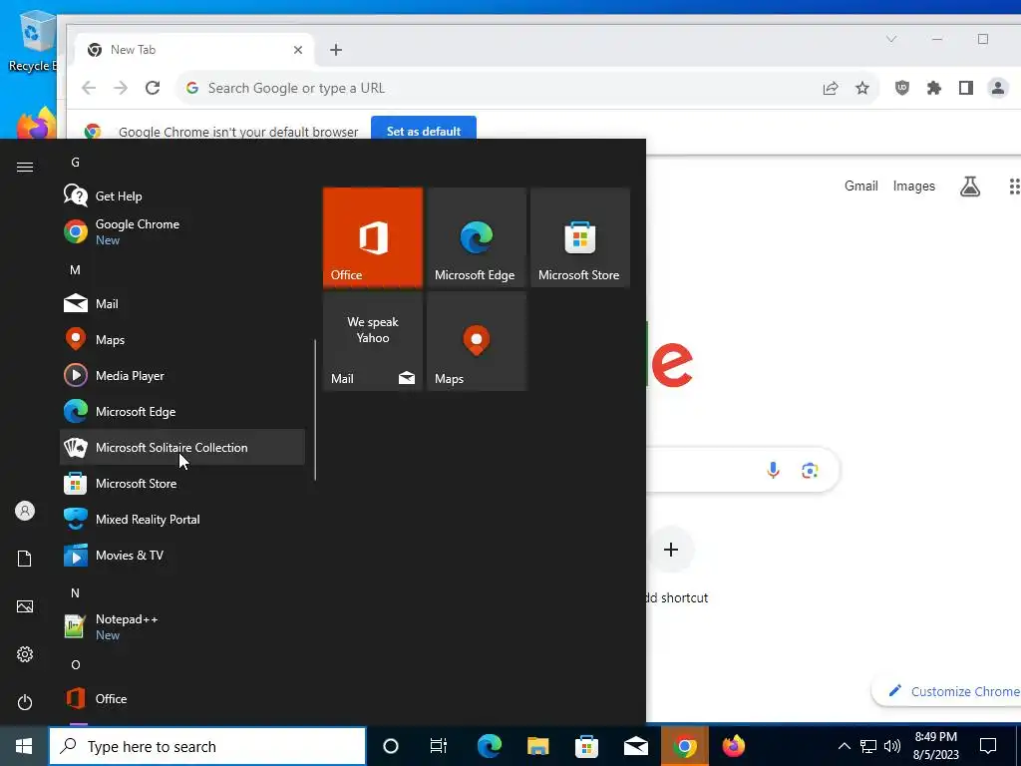This screenshot has width=1021, height=766.
Task: Open Mixed Reality Portal
Action: 182,519
